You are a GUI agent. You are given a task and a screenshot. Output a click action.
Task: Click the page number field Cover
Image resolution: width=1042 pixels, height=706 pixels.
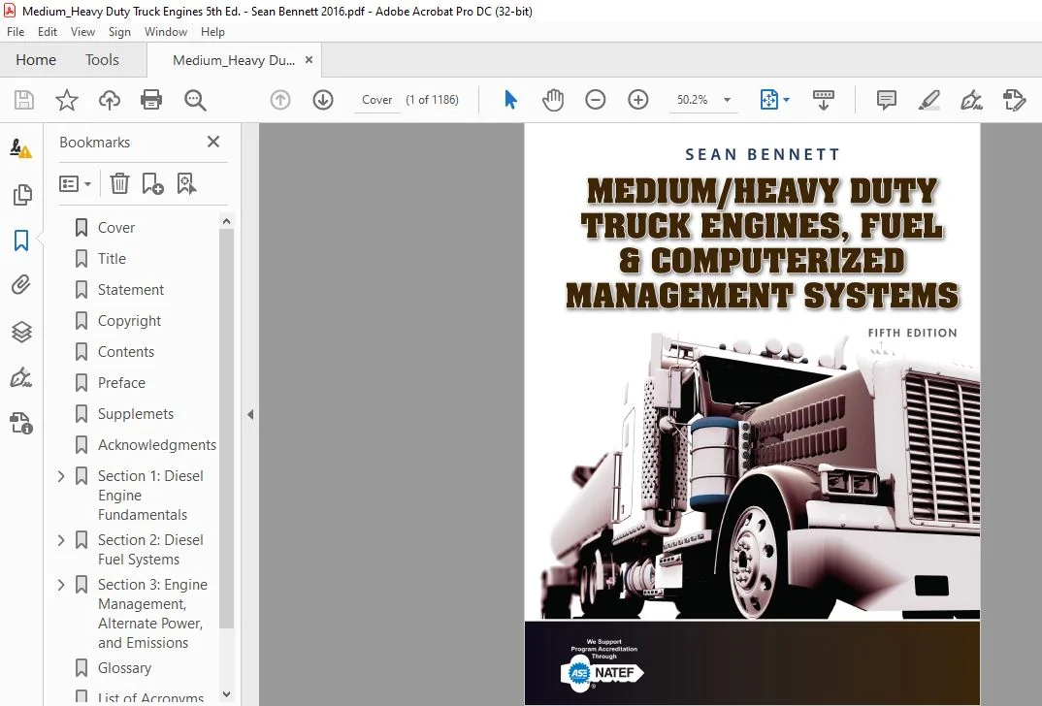[376, 100]
